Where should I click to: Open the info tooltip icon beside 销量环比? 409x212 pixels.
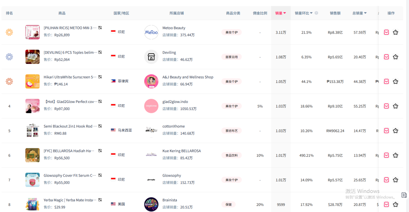(x=316, y=13)
